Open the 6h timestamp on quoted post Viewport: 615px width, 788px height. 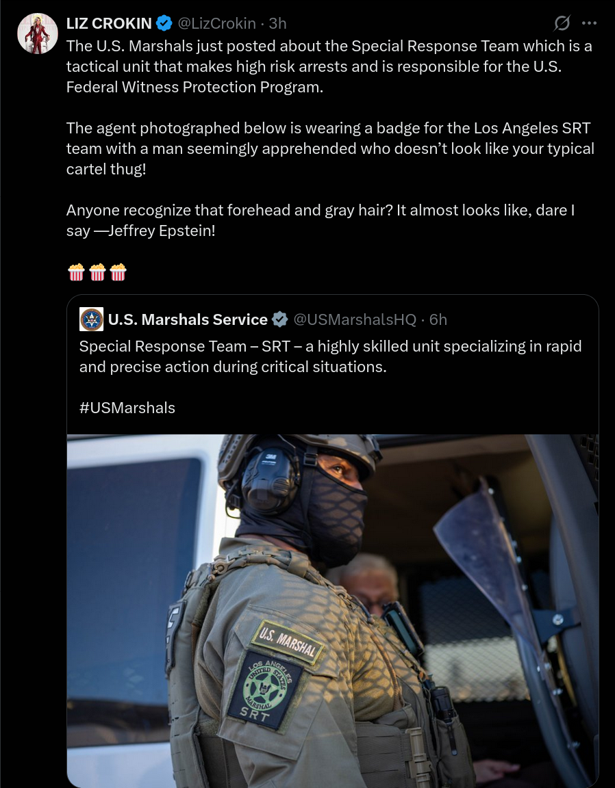pyautogui.click(x=438, y=319)
